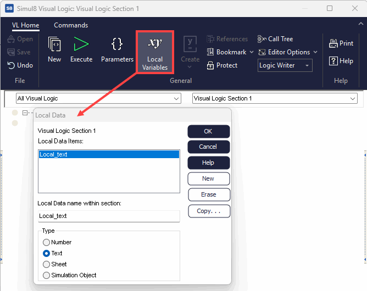Collapse the ribbon with the chevron
Screen dimensions: 367x291
360,24
